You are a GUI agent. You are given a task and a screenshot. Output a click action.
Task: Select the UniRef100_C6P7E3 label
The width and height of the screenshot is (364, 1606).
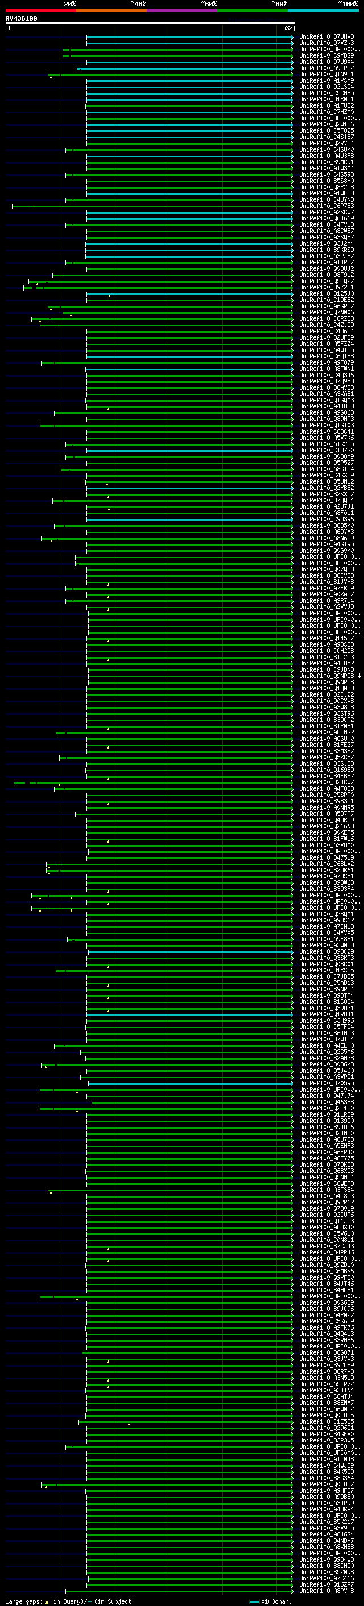[326, 206]
